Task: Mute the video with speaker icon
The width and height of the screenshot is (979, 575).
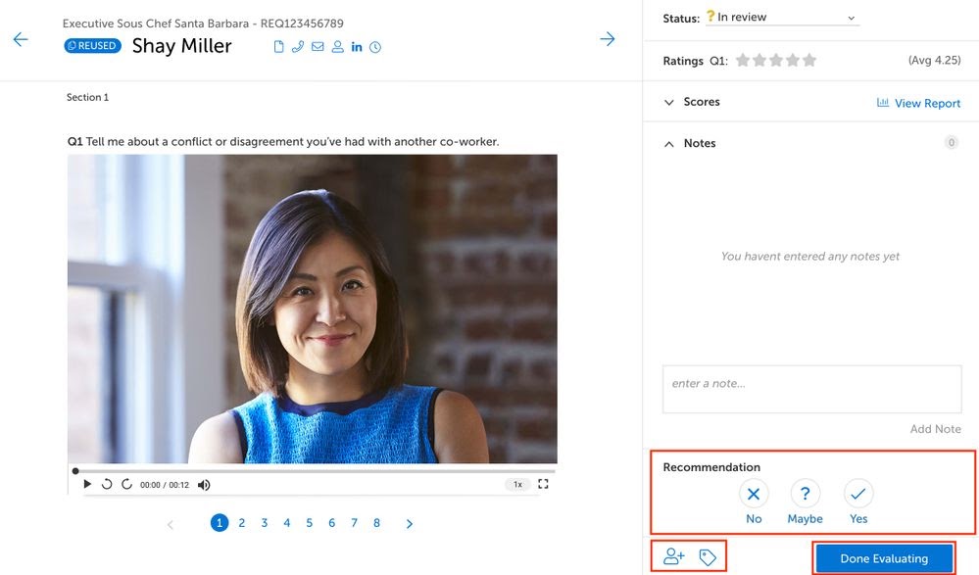Action: [x=204, y=485]
